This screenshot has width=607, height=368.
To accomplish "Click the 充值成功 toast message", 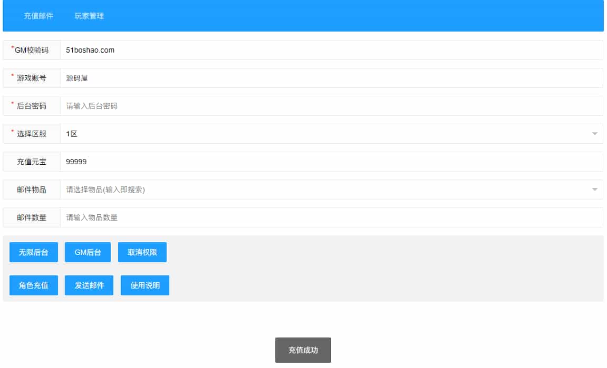I will [303, 350].
